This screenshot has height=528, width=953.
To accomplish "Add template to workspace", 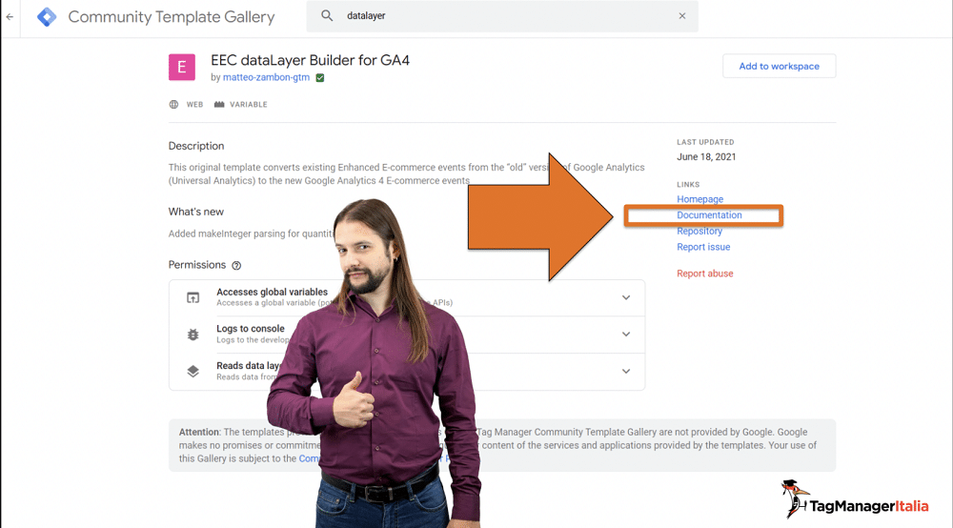I will click(x=780, y=66).
